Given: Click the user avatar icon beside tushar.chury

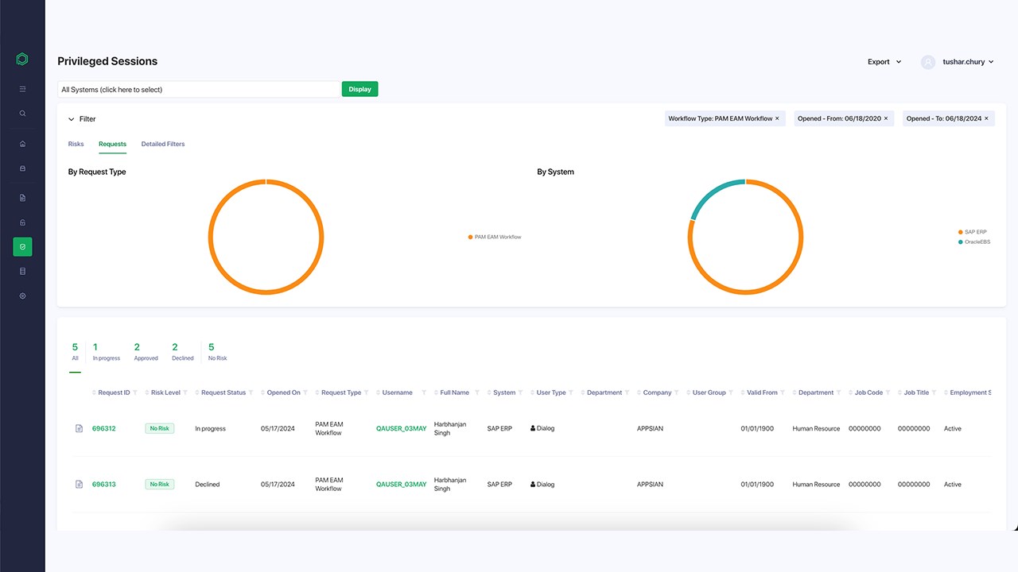Looking at the screenshot, I should tap(928, 62).
